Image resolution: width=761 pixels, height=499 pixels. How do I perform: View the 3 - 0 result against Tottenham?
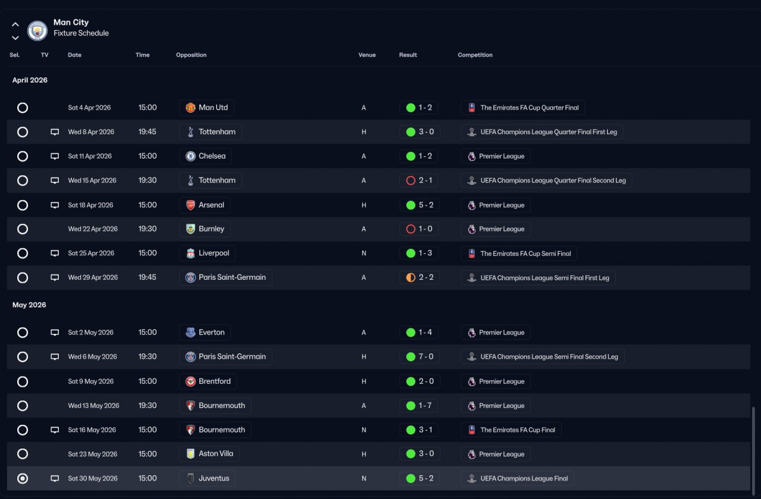[x=420, y=132]
